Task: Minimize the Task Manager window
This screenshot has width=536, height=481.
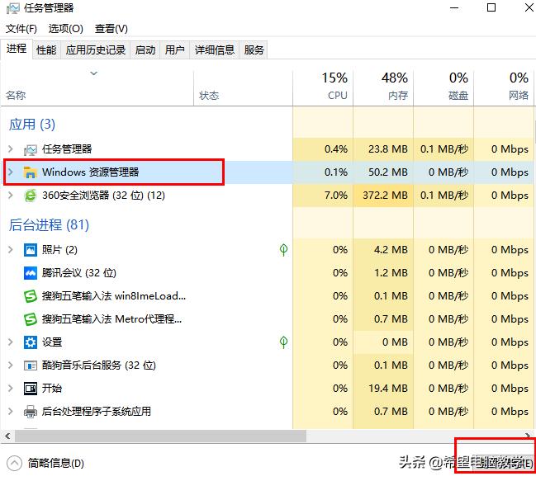Action: point(454,7)
